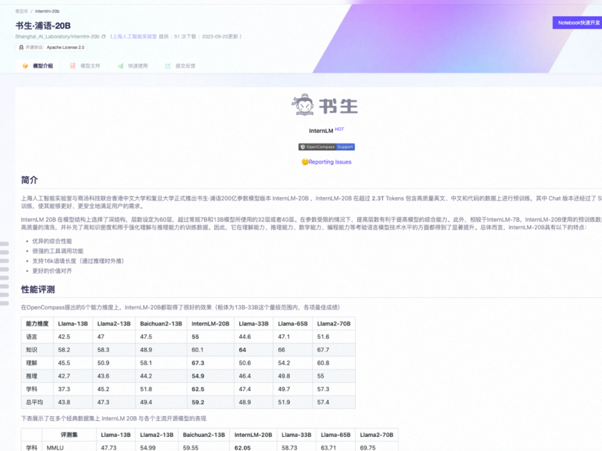Click the 更好的价值对齐 bullet item
602x451 pixels.
click(x=52, y=271)
